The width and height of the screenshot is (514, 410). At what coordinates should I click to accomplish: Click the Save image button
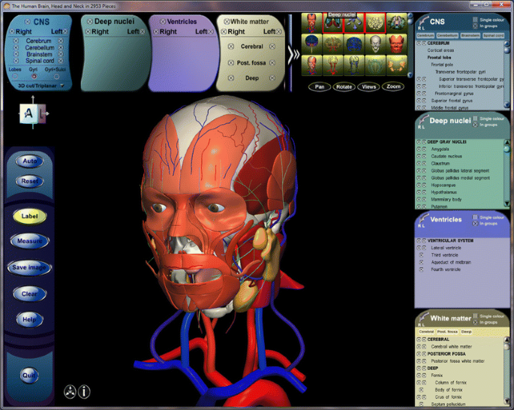(x=29, y=267)
